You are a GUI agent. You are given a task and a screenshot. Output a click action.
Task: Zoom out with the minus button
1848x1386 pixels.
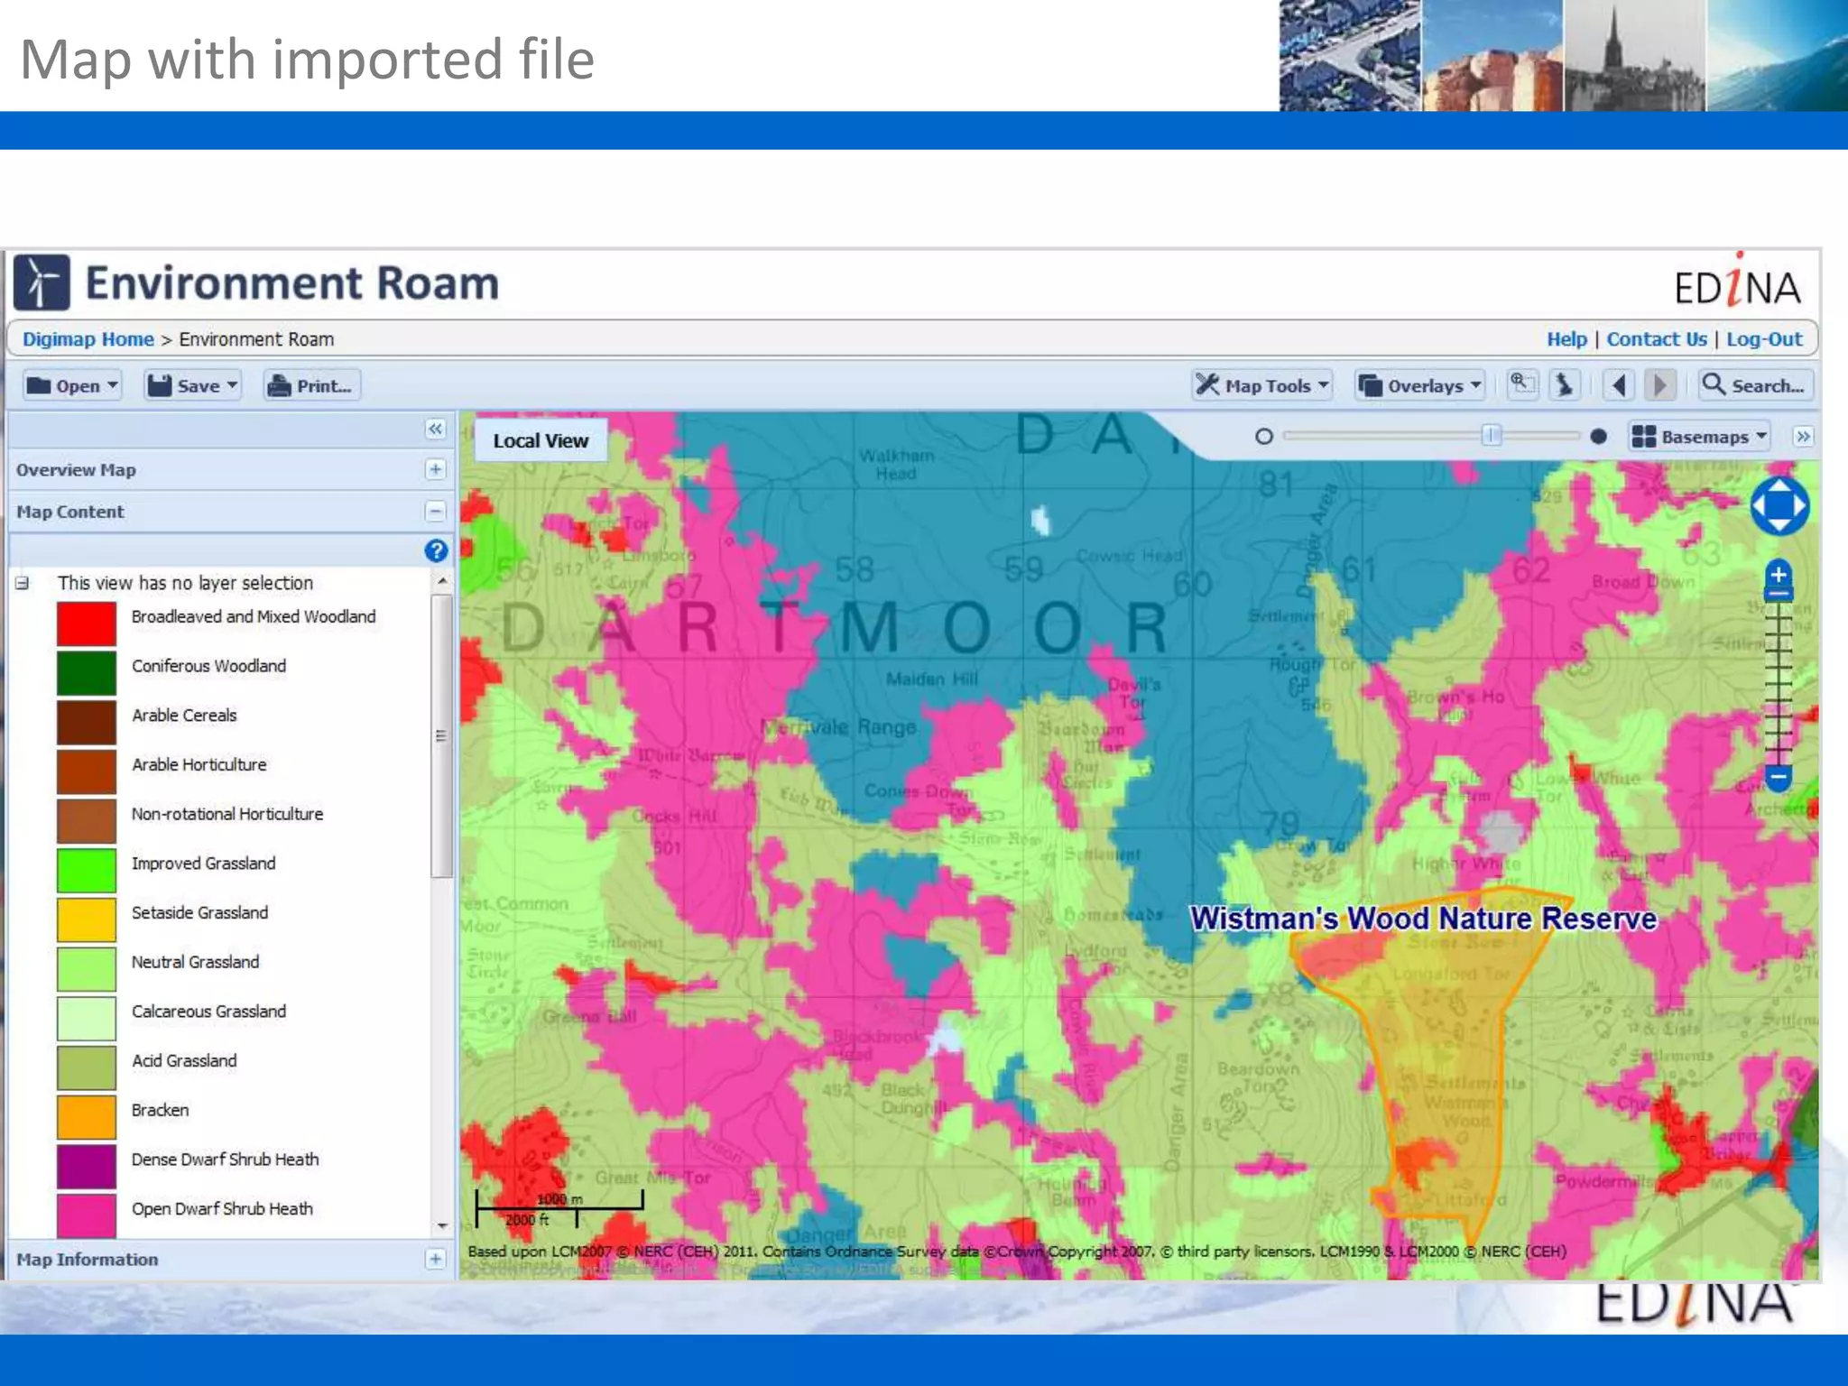point(1778,776)
